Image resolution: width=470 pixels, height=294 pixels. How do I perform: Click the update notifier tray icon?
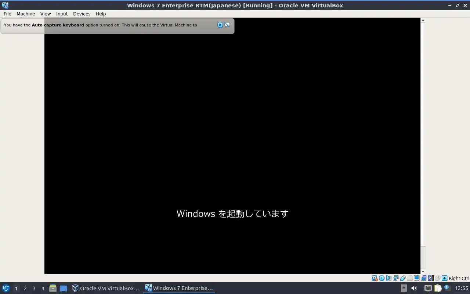click(x=447, y=288)
